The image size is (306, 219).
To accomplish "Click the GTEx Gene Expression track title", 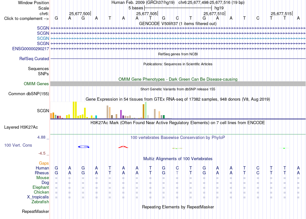I will click(x=178, y=99).
